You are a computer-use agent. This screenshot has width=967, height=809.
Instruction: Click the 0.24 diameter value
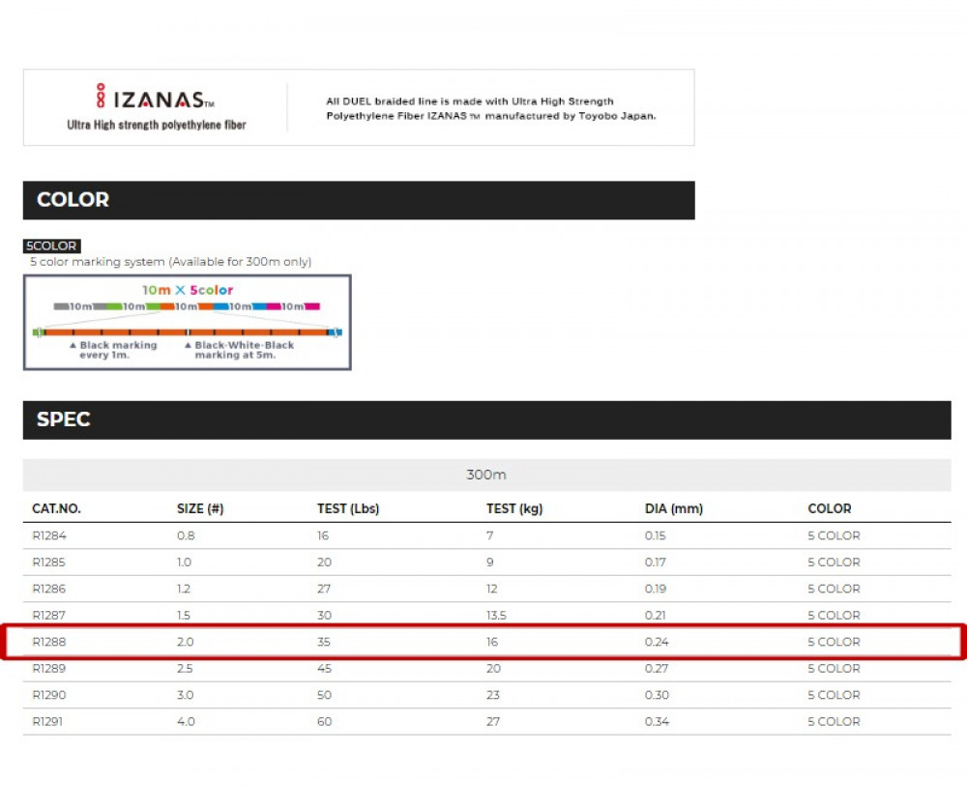tap(657, 642)
